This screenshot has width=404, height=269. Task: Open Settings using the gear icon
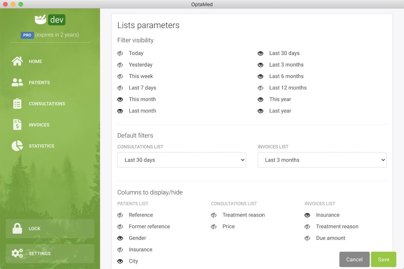pyautogui.click(x=17, y=253)
